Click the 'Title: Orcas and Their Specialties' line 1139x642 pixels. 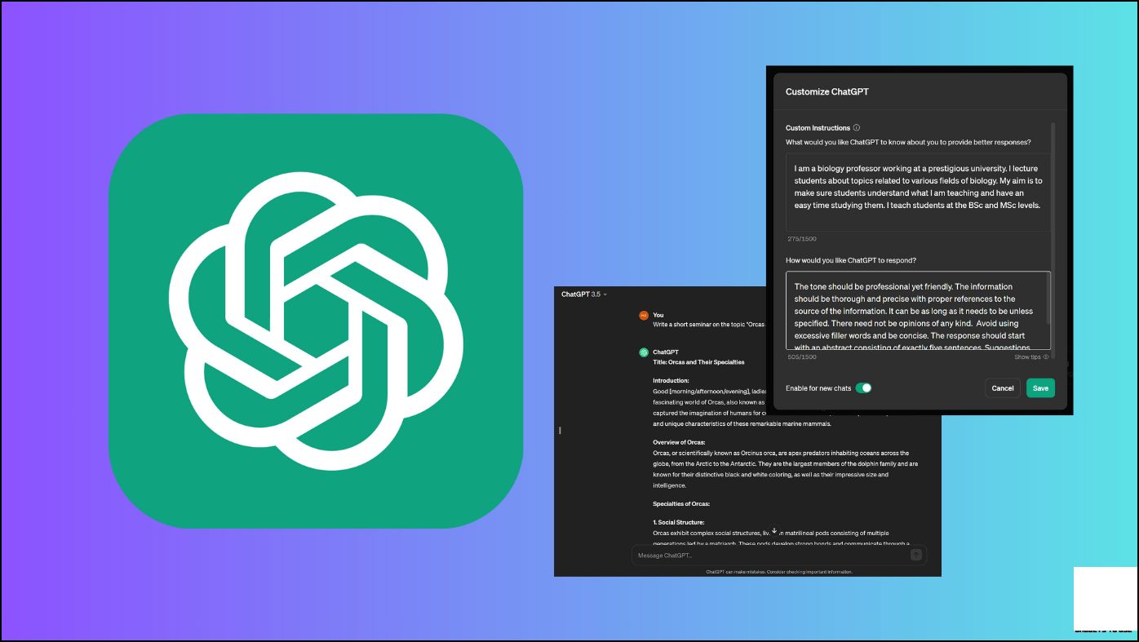click(x=698, y=361)
